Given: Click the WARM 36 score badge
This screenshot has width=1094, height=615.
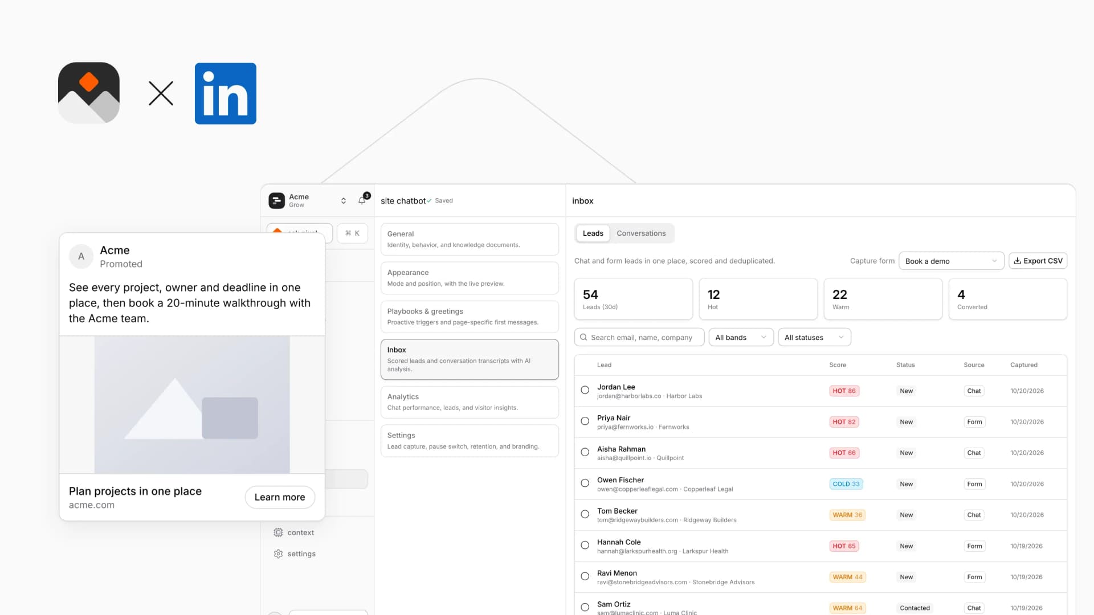Looking at the screenshot, I should point(847,515).
